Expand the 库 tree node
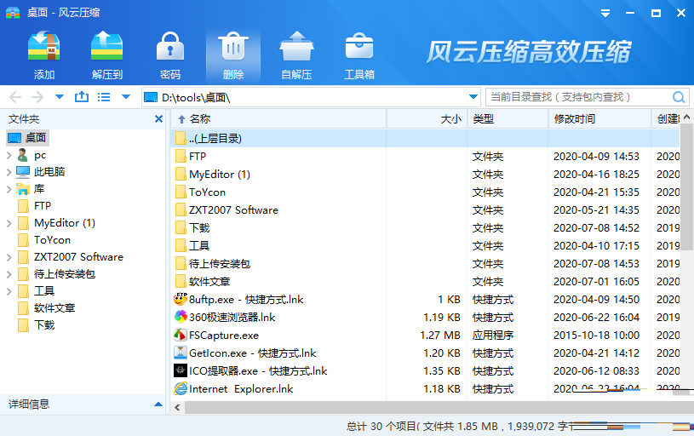Image resolution: width=694 pixels, height=436 pixels. click(x=9, y=189)
